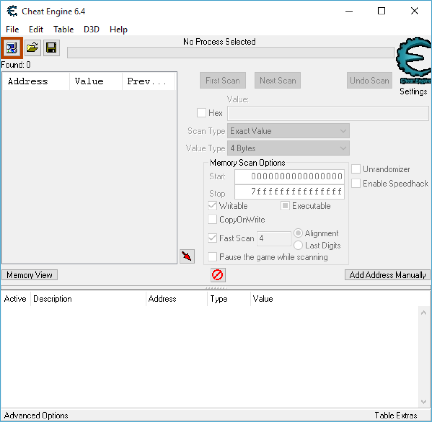Screen dimensions: 432x422
Task: Open the process list computer icon
Action: coord(12,47)
